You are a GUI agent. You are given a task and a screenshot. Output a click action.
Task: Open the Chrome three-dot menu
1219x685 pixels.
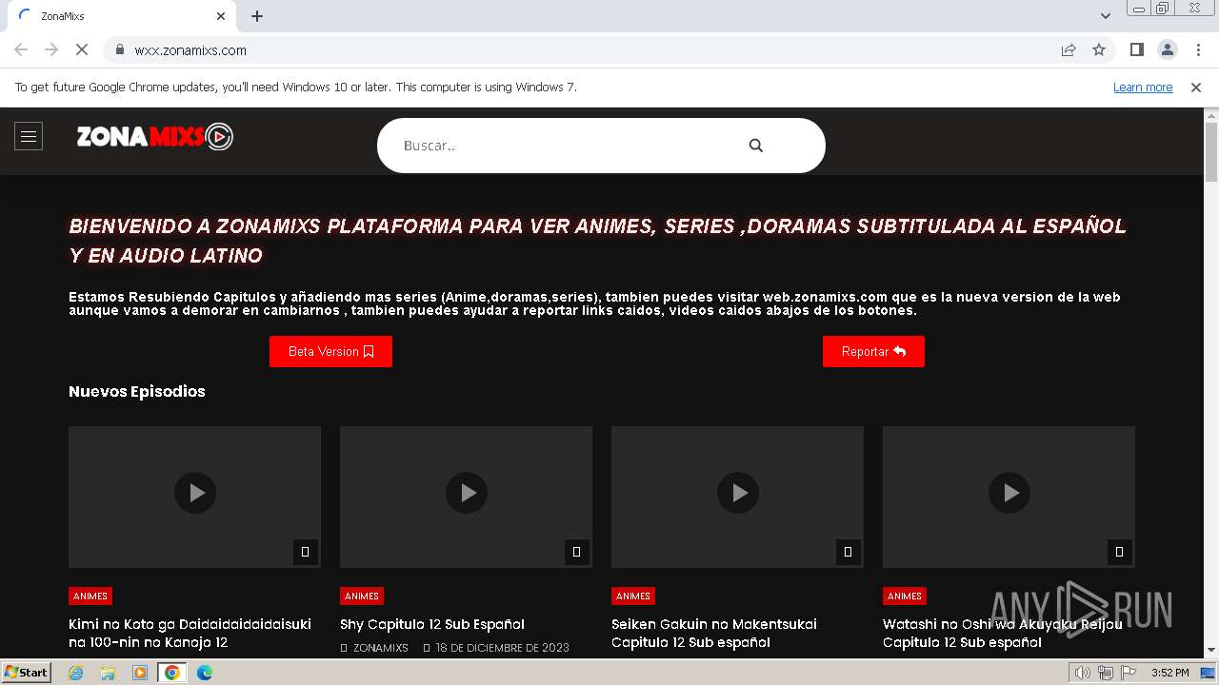(x=1197, y=49)
